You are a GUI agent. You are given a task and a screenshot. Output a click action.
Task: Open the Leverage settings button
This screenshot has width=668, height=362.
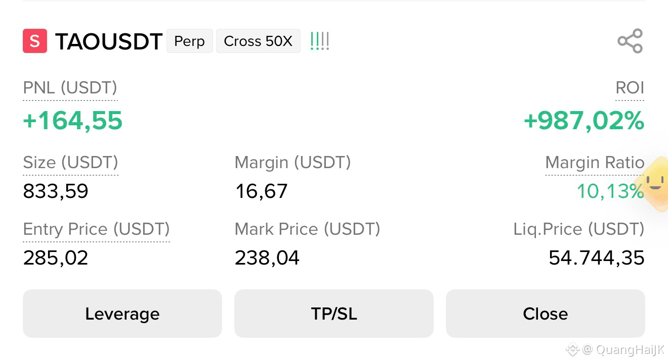(x=122, y=314)
